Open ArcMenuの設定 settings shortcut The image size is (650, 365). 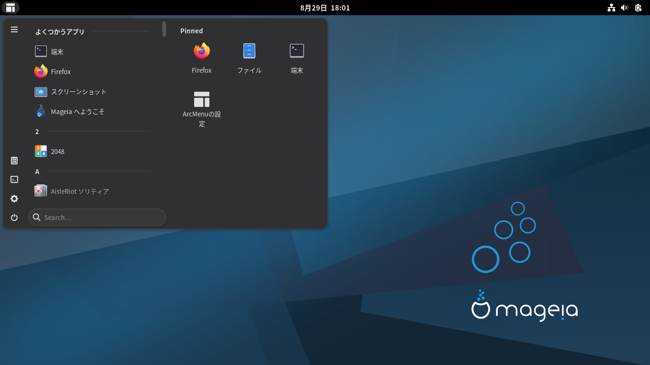[x=202, y=109]
